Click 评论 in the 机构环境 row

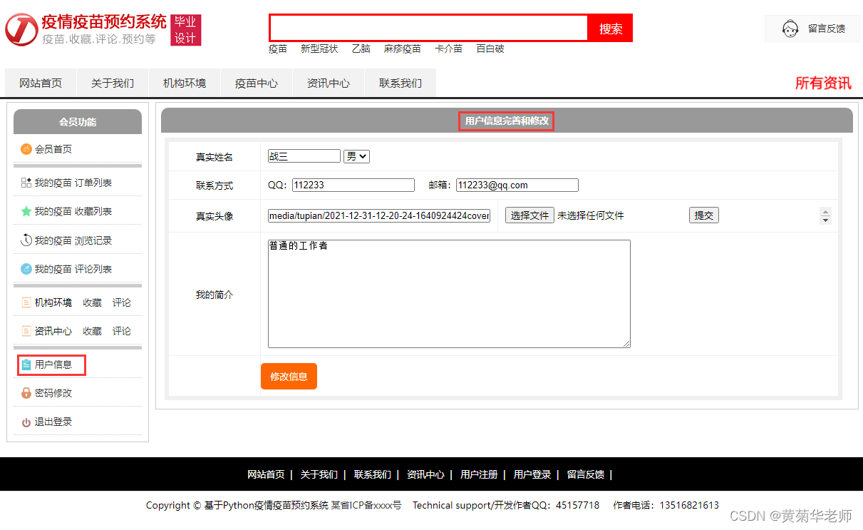[122, 302]
